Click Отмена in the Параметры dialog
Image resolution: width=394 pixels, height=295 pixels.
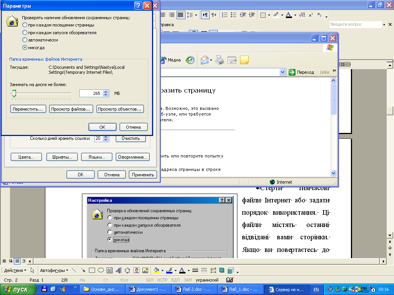coord(133,127)
